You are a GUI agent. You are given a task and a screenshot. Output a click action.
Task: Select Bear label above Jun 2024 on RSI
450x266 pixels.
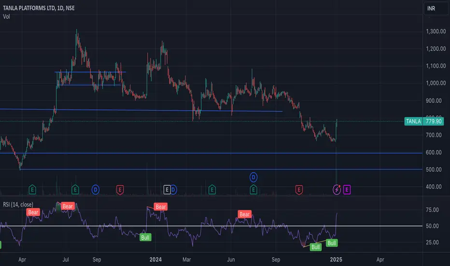tap(244, 214)
